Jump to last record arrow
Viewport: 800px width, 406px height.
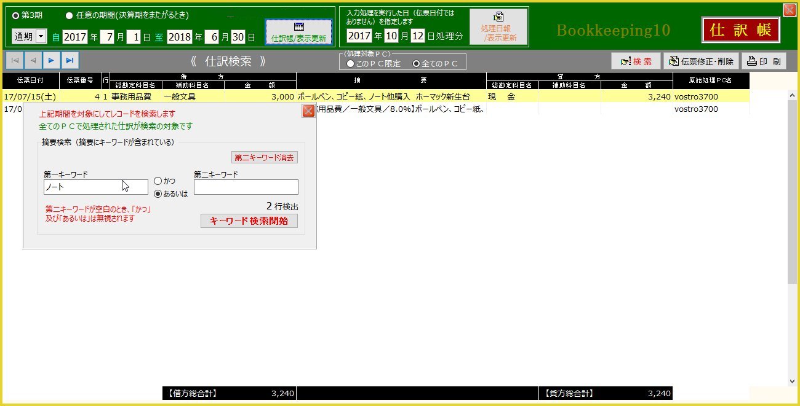pyautogui.click(x=70, y=60)
